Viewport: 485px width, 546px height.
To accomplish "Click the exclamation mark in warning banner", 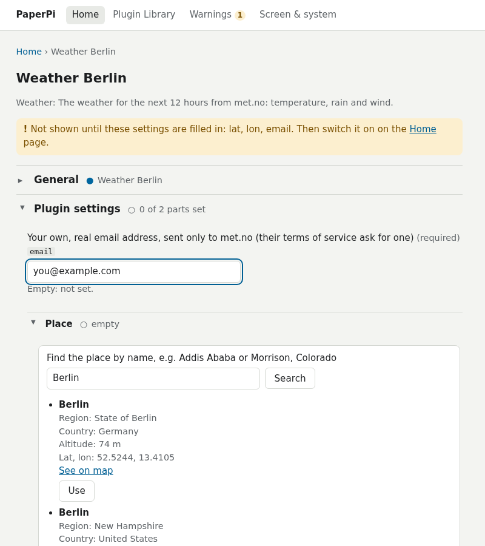I will click(x=25, y=129).
